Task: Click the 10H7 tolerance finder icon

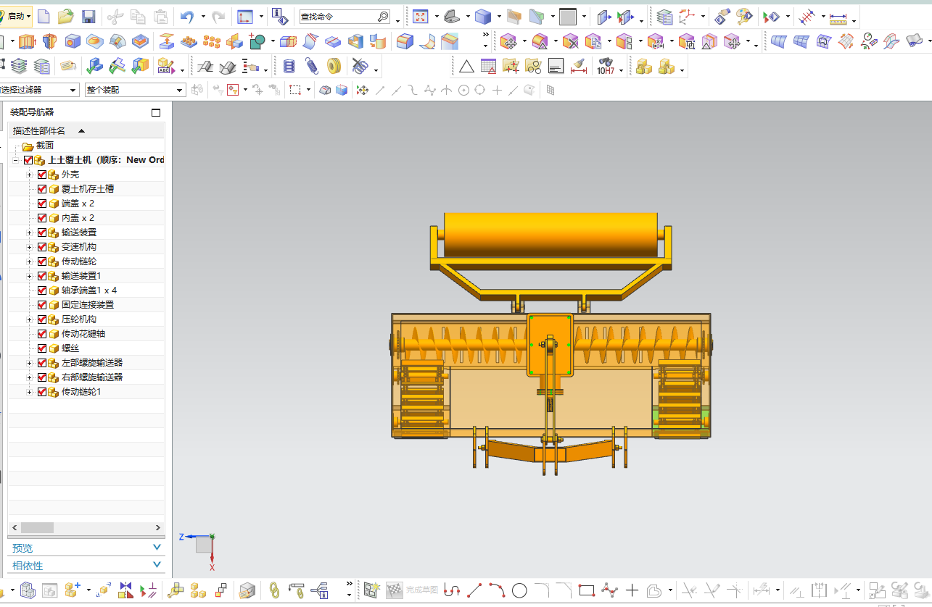Action: pos(606,67)
